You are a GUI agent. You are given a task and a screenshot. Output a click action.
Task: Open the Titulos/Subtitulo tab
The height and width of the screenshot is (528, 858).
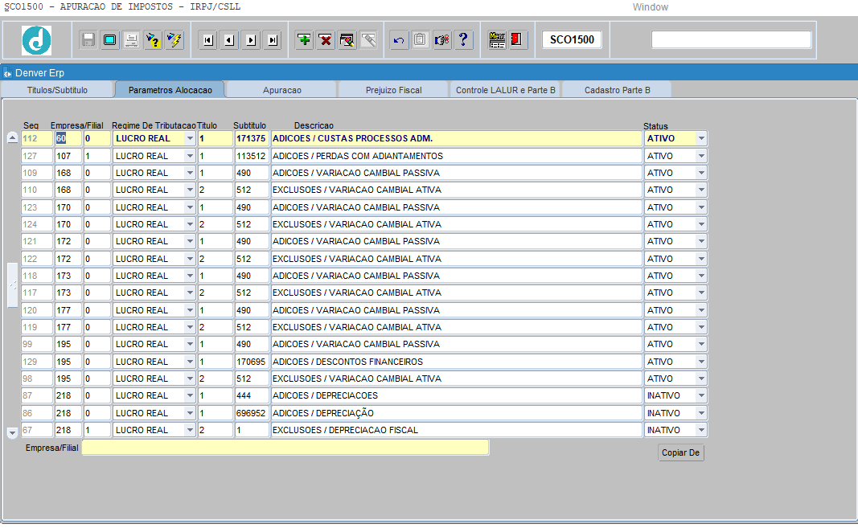click(57, 90)
